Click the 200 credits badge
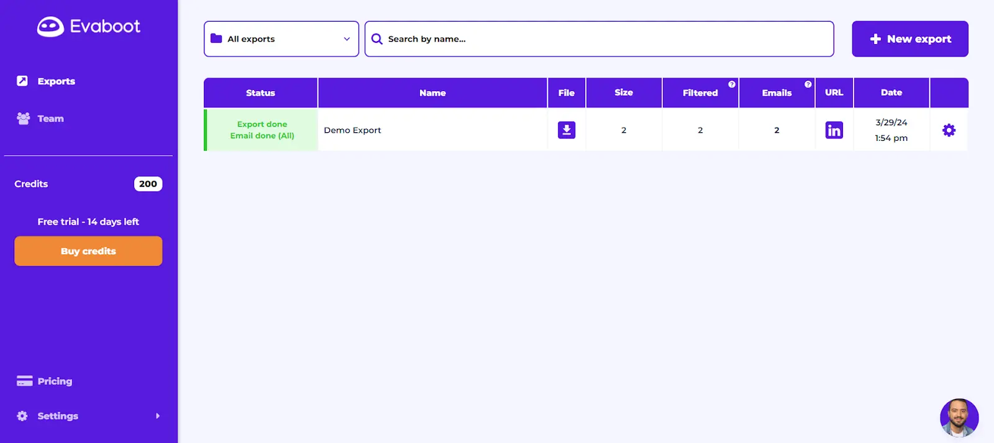Viewport: 994px width, 443px height. [148, 184]
